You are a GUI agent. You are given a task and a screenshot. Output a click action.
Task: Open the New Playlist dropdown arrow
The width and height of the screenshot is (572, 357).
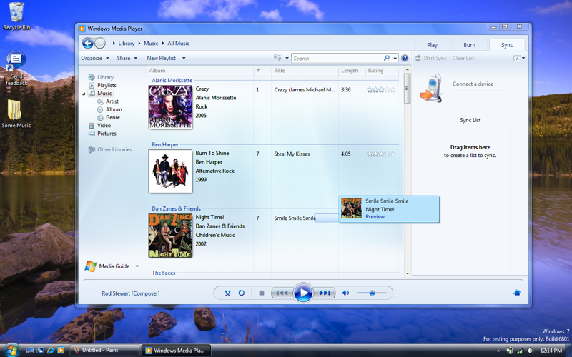[x=184, y=58]
